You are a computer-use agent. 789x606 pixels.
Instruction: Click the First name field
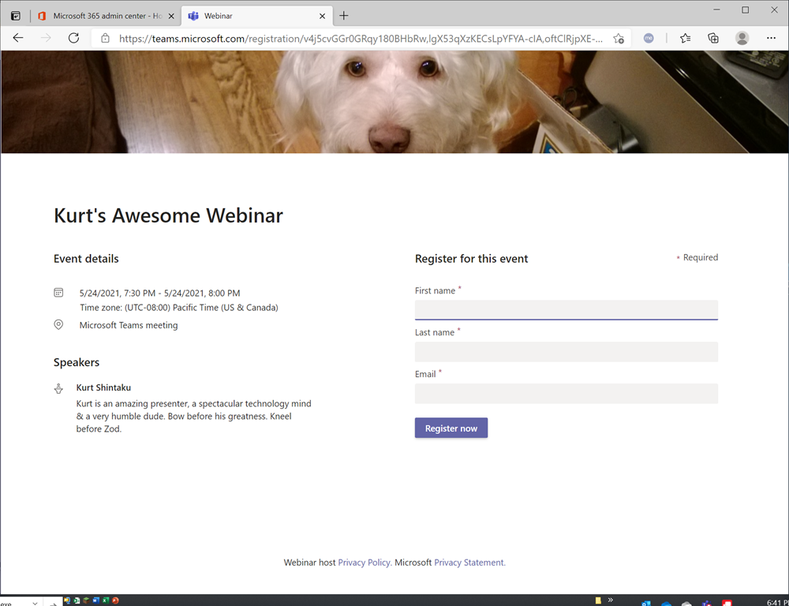click(x=566, y=309)
